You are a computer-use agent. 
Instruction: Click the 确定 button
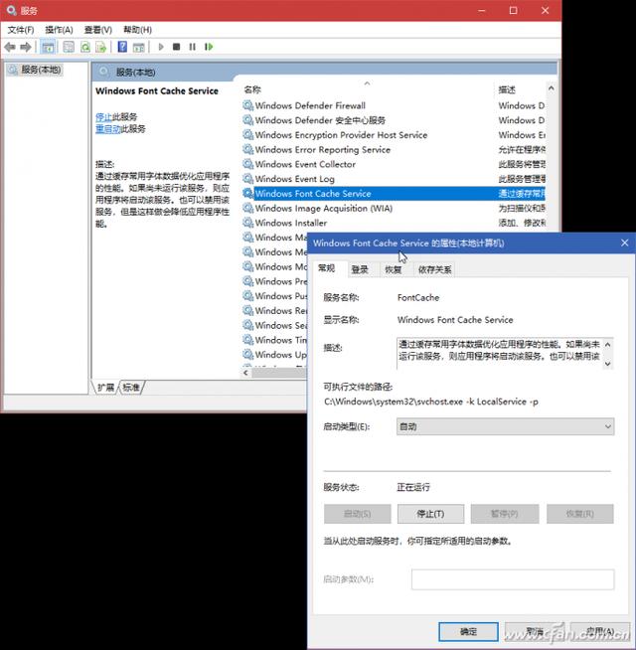coord(468,632)
